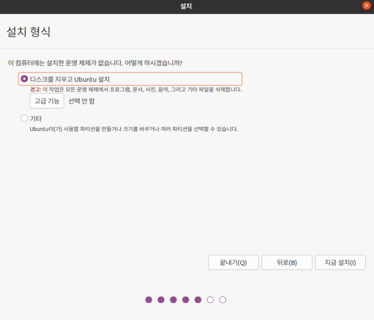
Task: Click the red '경고:' warning text
Action: (x=36, y=90)
